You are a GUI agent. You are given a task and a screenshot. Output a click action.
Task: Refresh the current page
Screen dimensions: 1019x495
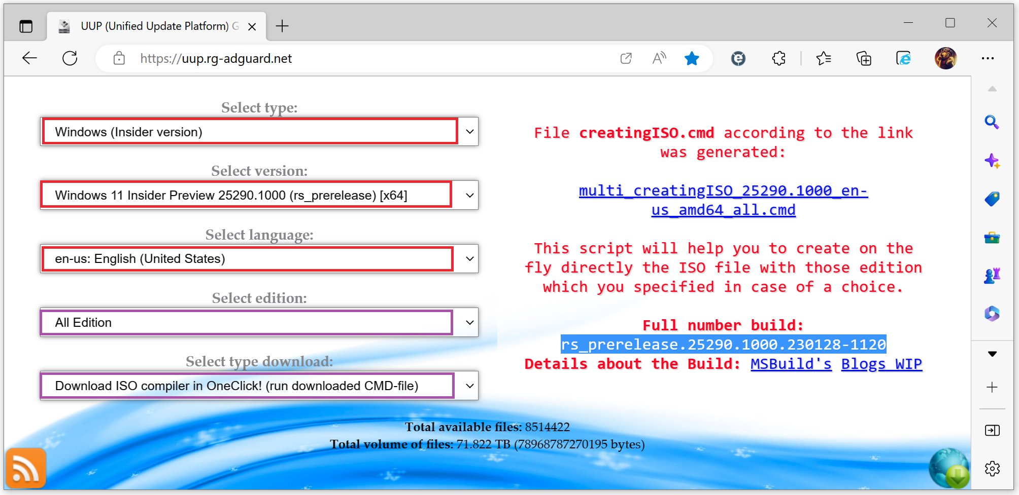click(70, 58)
